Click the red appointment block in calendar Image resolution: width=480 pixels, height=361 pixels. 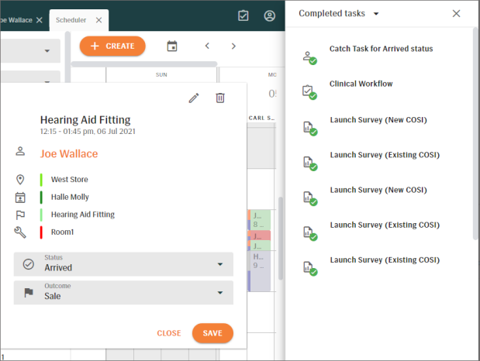coord(261,236)
